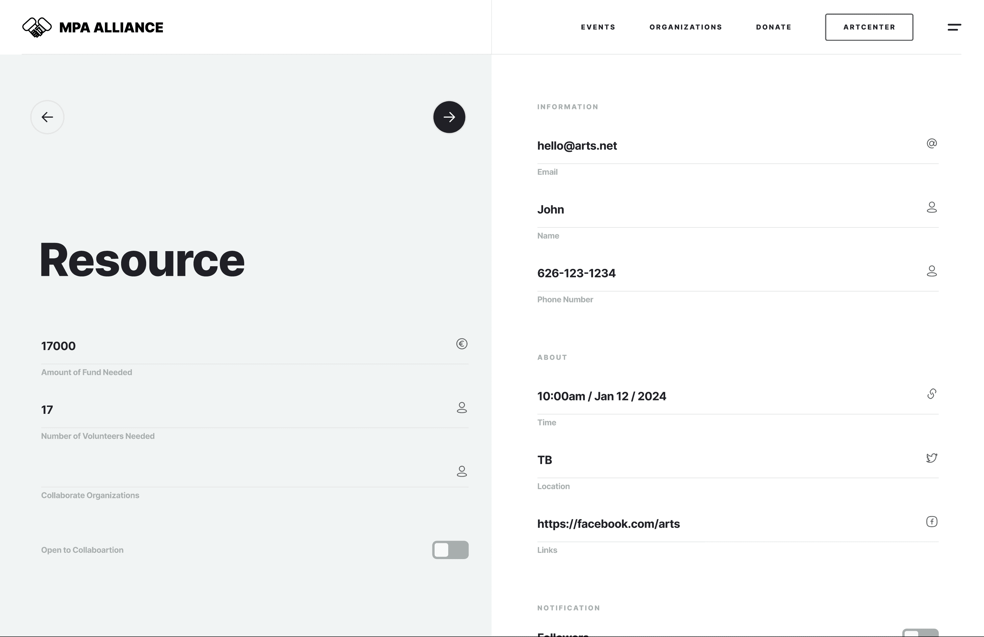Click the MPA Alliance handshake logo

click(x=37, y=27)
